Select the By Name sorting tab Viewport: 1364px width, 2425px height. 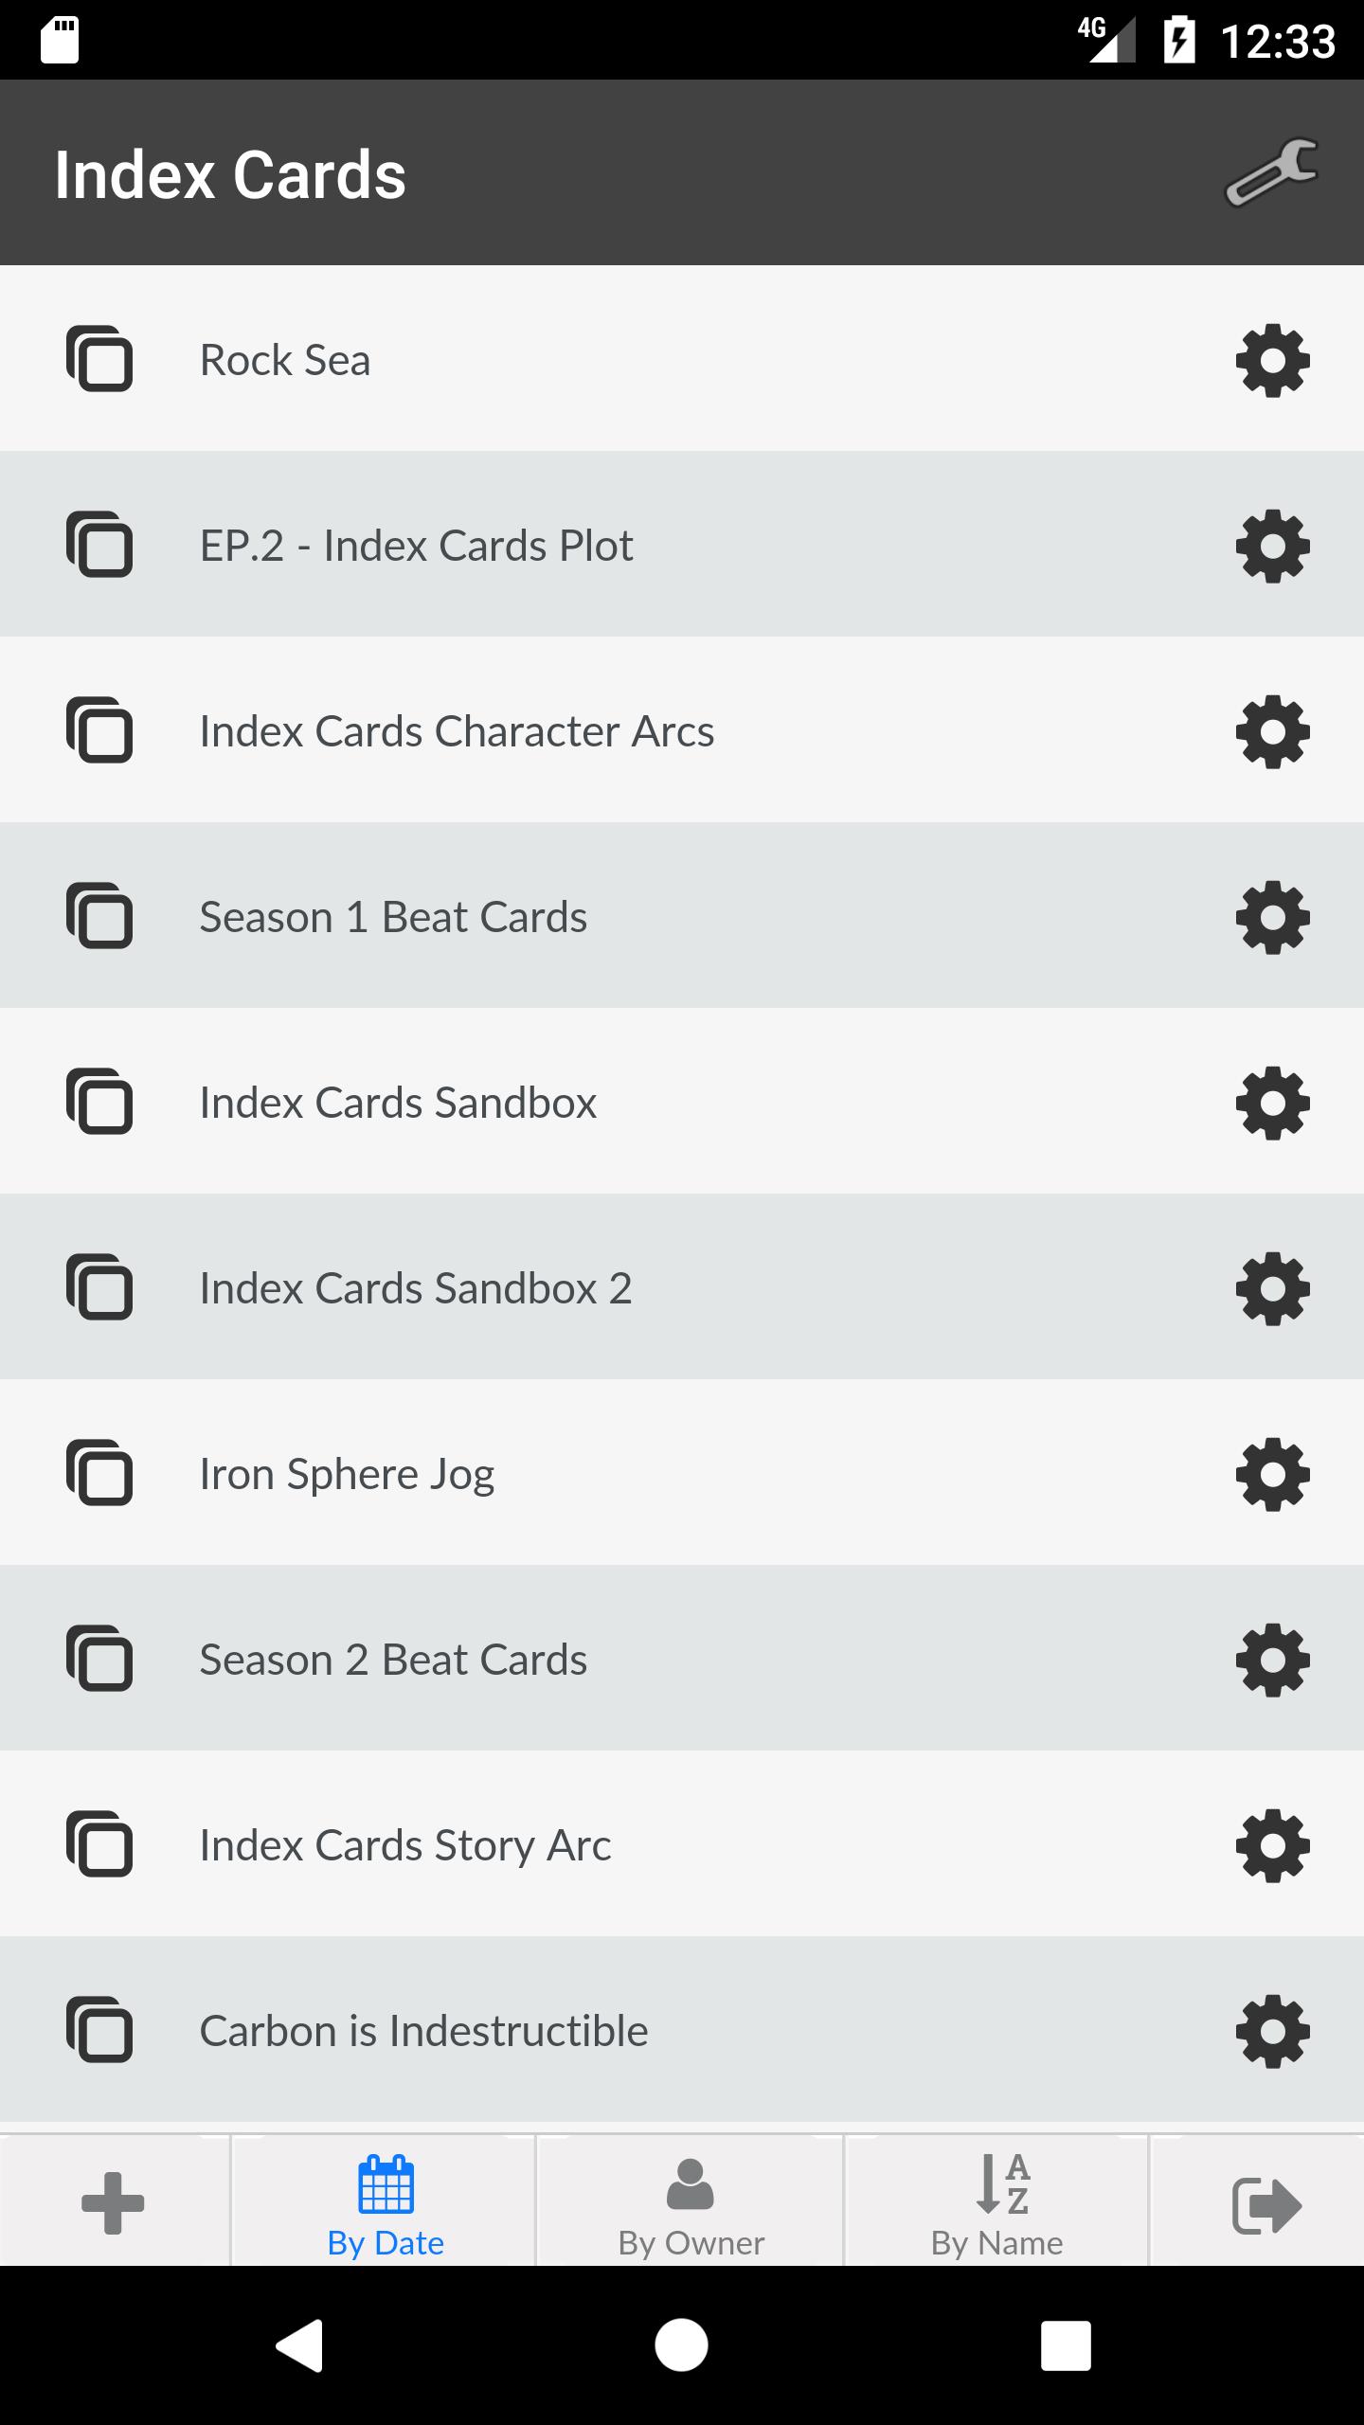[x=996, y=2203]
